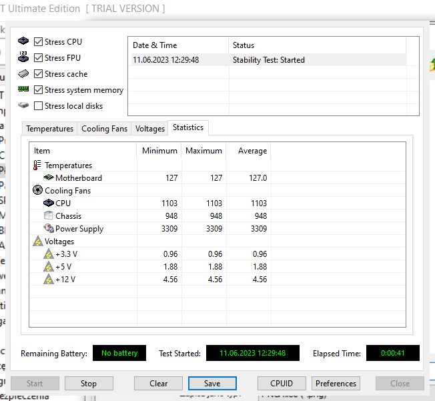
Task: Uncheck the Stress CPU checkbox
Action: click(38, 41)
